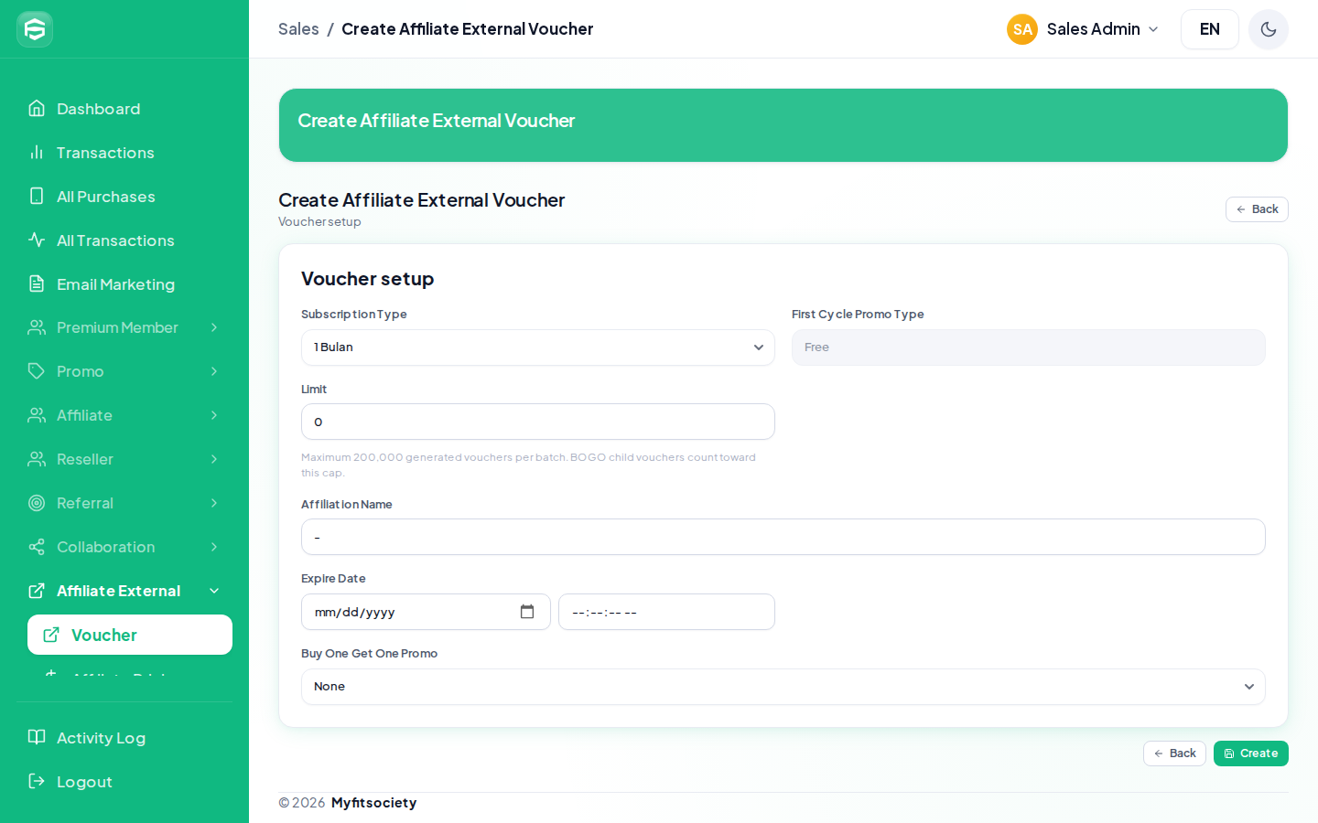The width and height of the screenshot is (1318, 823).
Task: Open the Buy One Get One Promo dropdown
Action: [x=783, y=687]
